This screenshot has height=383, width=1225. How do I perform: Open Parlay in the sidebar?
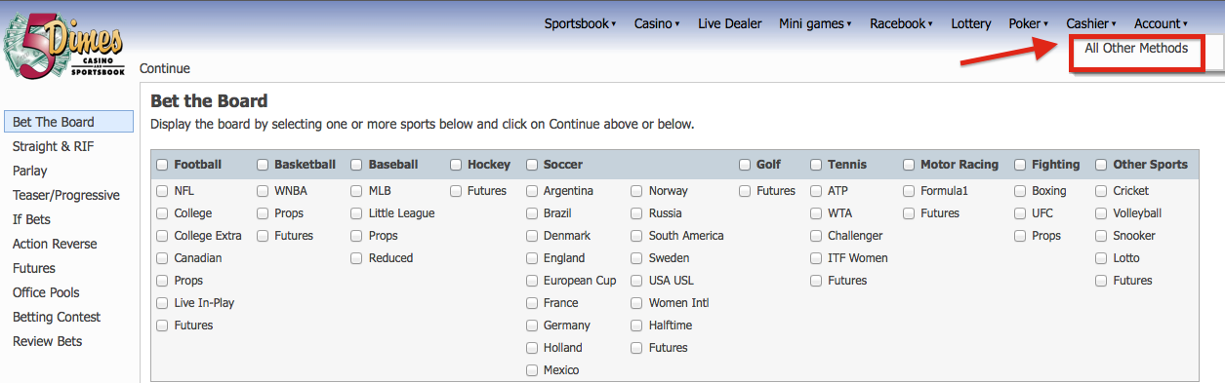30,171
